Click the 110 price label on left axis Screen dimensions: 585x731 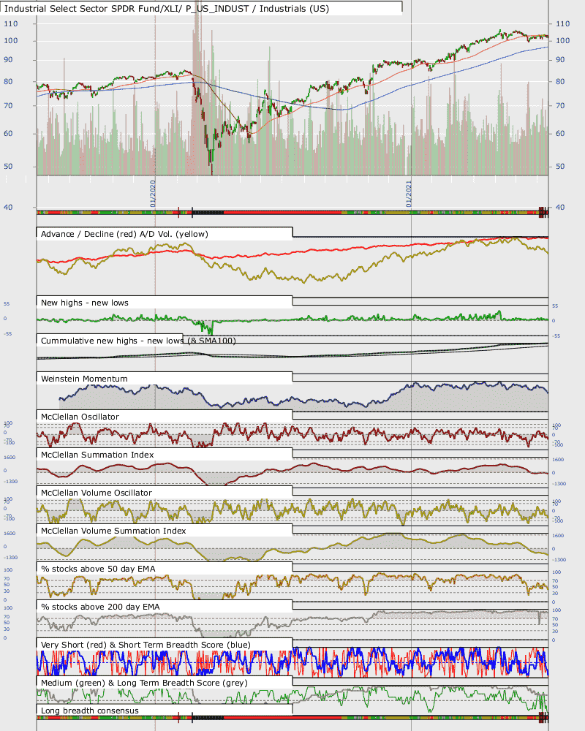pyautogui.click(x=11, y=23)
